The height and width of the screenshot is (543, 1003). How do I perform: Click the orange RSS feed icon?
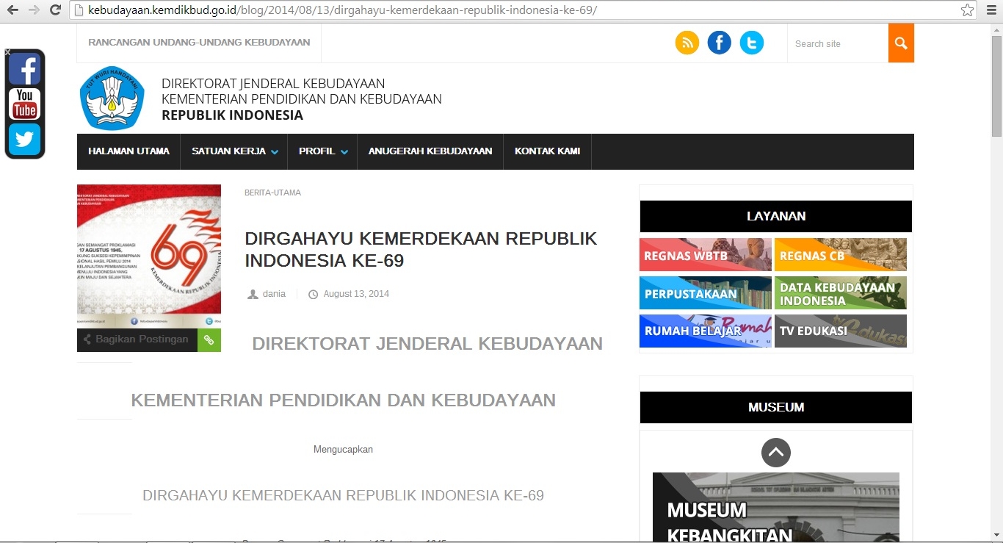point(687,43)
